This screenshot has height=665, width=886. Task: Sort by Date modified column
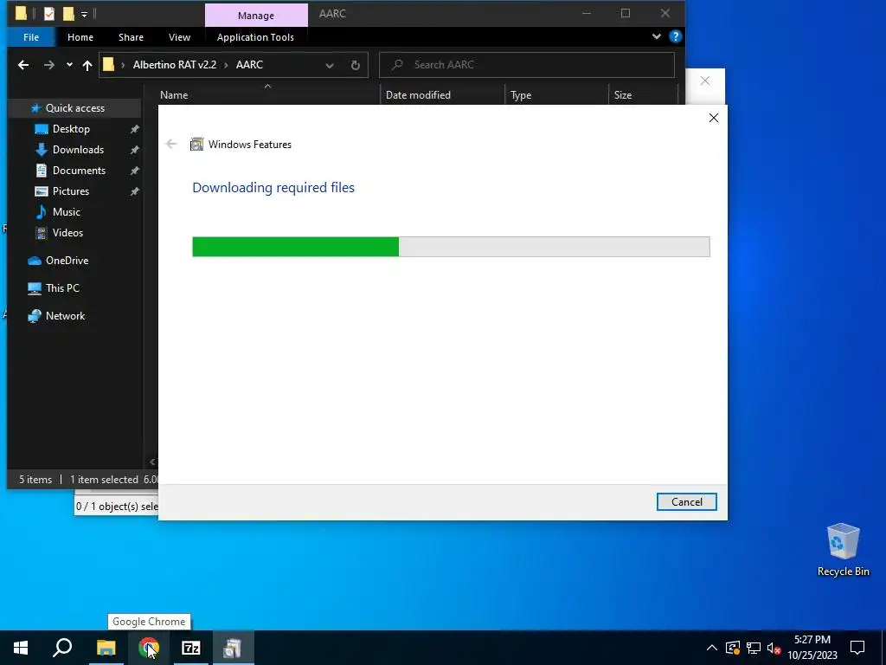coord(418,95)
